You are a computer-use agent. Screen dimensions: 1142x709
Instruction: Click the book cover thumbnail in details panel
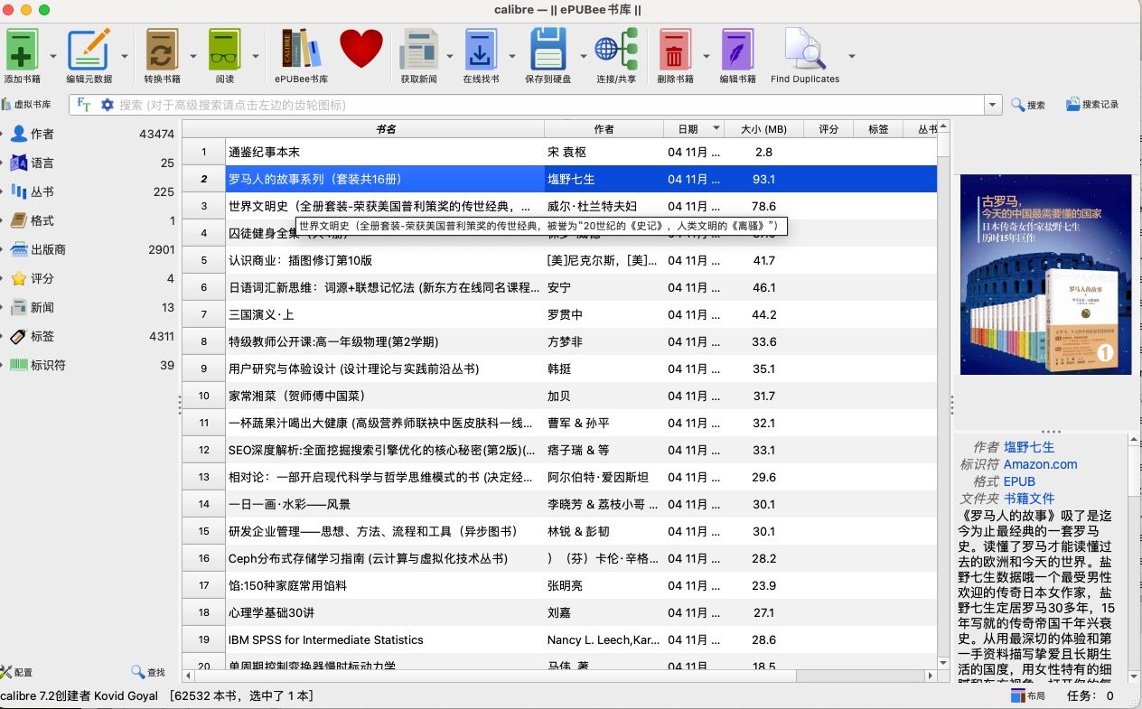1046,275
